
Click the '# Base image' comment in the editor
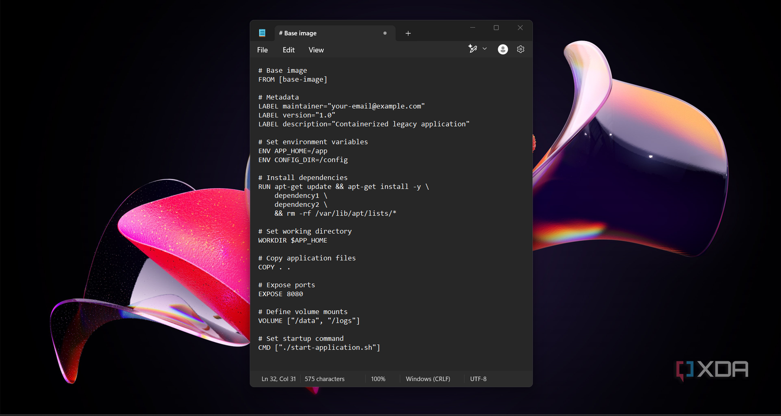(283, 71)
